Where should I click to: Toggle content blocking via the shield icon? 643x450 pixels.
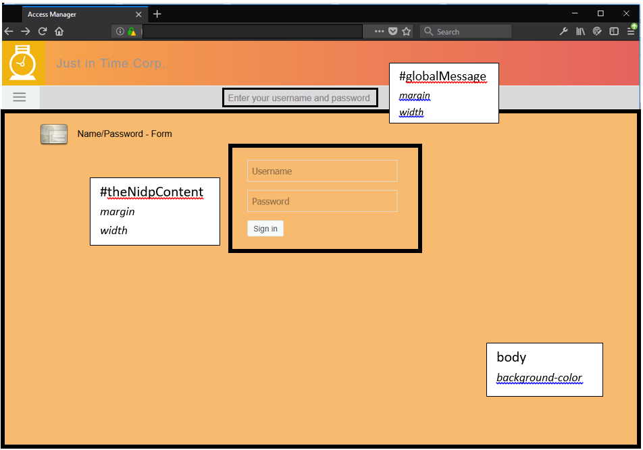392,31
